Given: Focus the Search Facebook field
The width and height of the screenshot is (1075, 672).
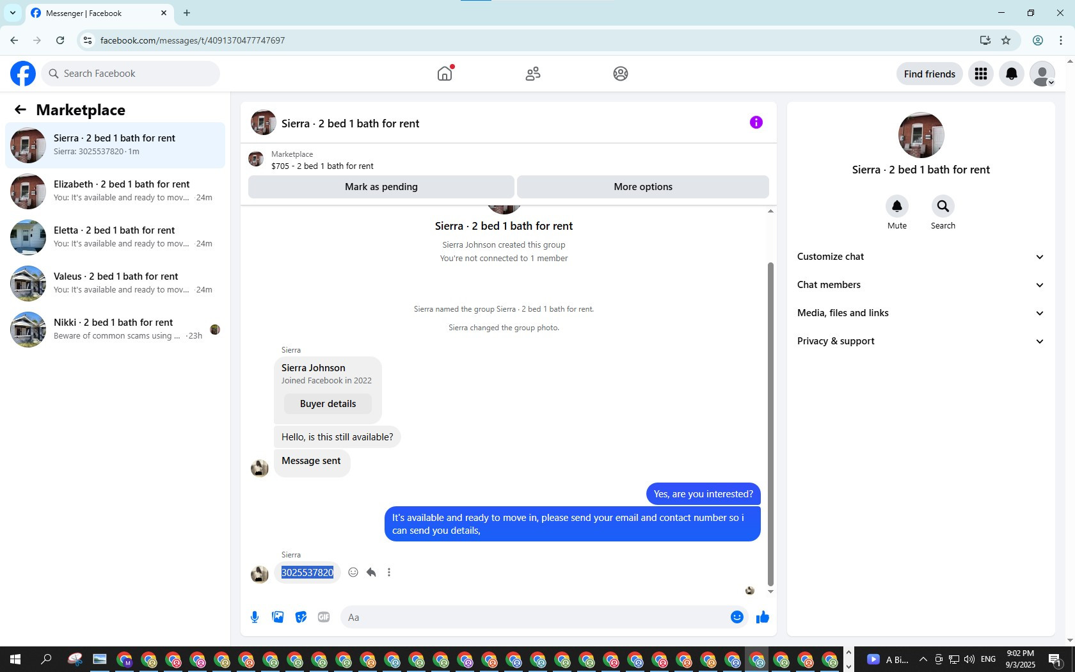Looking at the screenshot, I should pos(131,74).
